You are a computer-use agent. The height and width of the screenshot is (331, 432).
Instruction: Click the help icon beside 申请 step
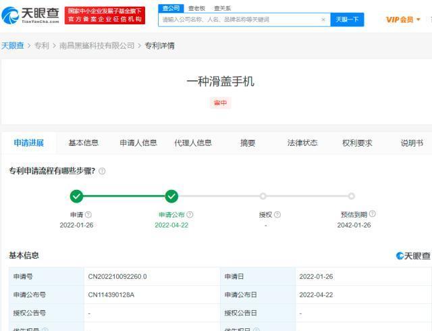88,215
